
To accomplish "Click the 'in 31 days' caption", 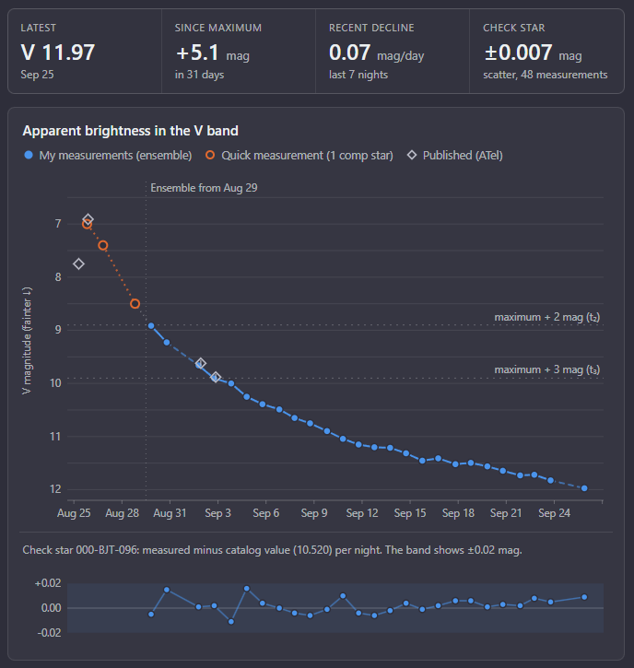I will click(199, 75).
